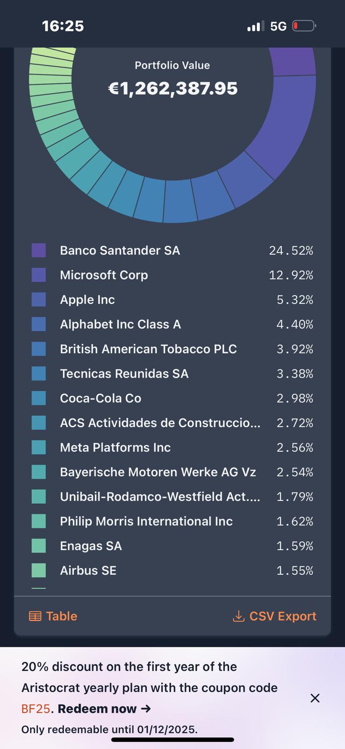Open the Alphabet Inc Class A entry
The width and height of the screenshot is (345, 749).
pyautogui.click(x=120, y=324)
